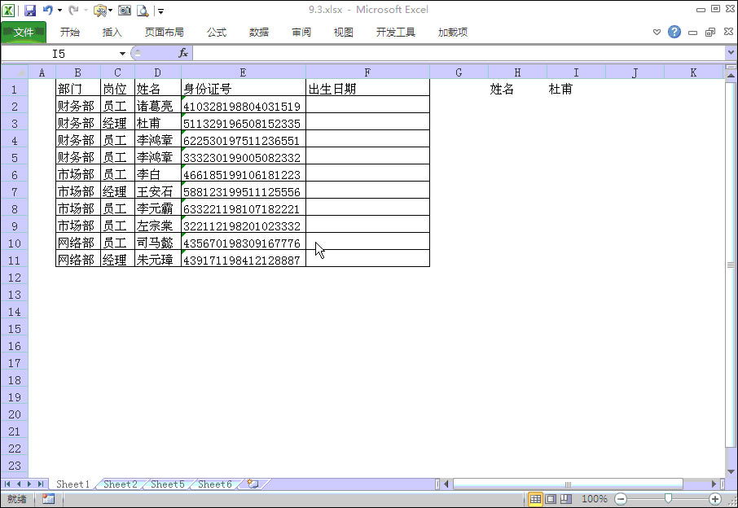Click the fx Insert Function icon

pyautogui.click(x=183, y=53)
